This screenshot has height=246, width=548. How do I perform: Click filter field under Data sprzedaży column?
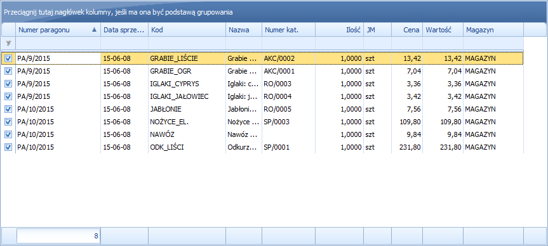pos(124,43)
